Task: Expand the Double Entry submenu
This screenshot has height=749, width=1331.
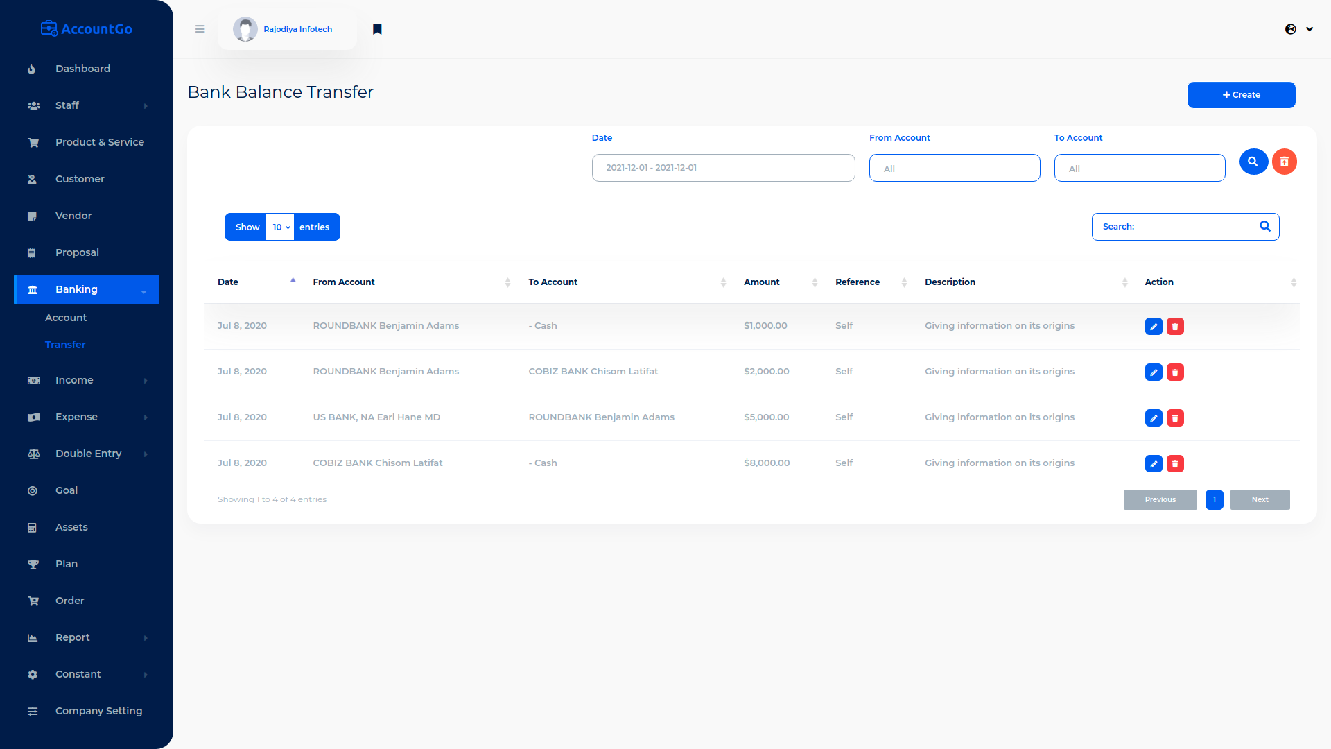Action: click(x=87, y=454)
